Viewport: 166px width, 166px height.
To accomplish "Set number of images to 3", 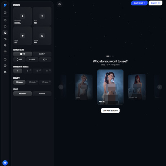I will coord(27,71).
